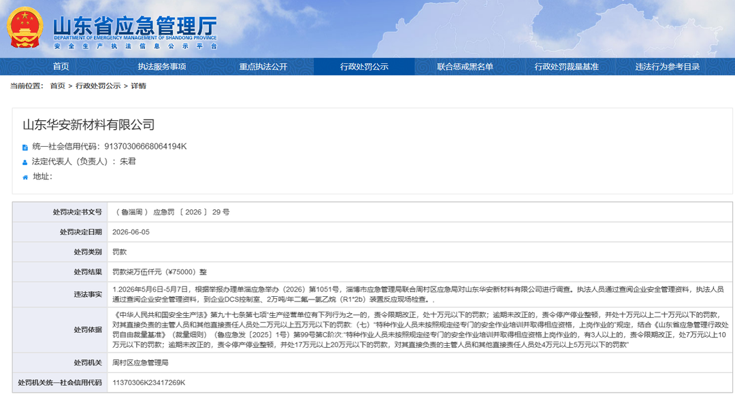735x396 pixels.
Task: Click penalty type value 罚款
Action: tap(120, 252)
